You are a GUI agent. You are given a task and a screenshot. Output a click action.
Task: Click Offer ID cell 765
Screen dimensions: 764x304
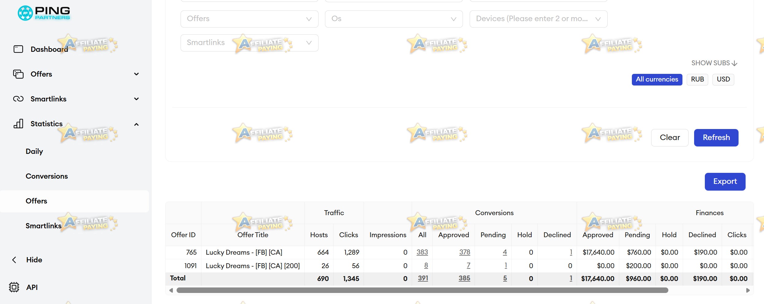point(191,253)
